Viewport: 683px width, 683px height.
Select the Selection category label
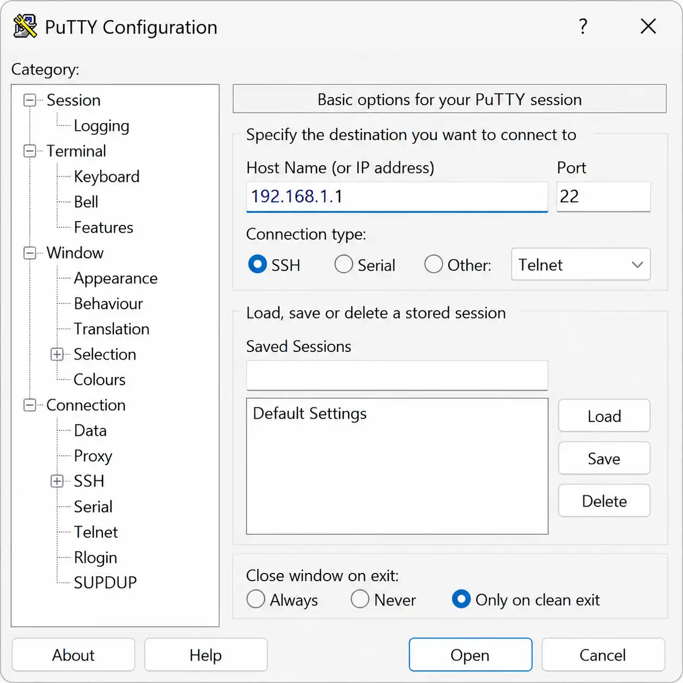(x=105, y=355)
